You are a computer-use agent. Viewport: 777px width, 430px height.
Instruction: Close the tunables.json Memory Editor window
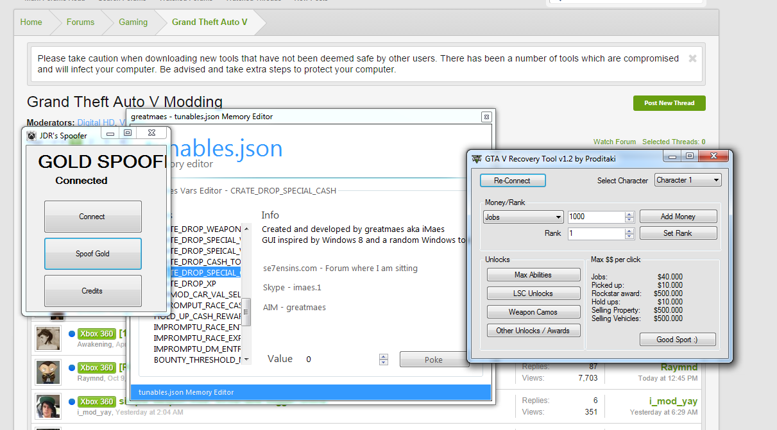[486, 117]
